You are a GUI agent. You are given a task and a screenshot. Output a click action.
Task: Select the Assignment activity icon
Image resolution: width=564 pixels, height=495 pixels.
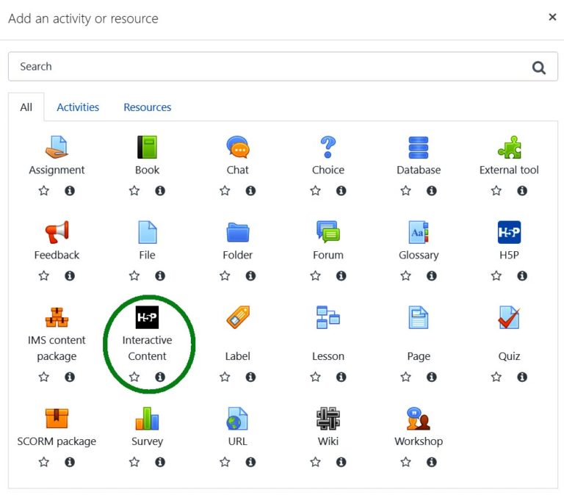57,148
